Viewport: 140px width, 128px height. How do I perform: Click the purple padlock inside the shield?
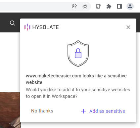click(78, 53)
